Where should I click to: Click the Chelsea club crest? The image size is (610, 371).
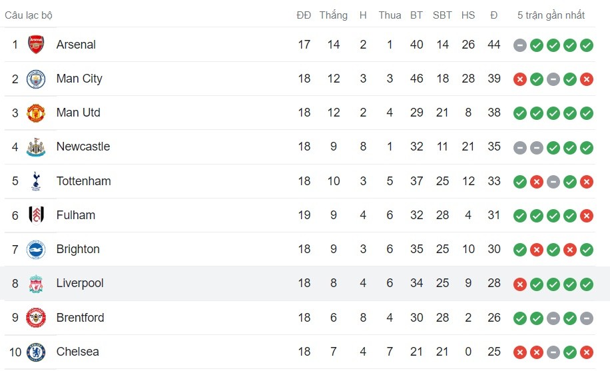pyautogui.click(x=36, y=352)
